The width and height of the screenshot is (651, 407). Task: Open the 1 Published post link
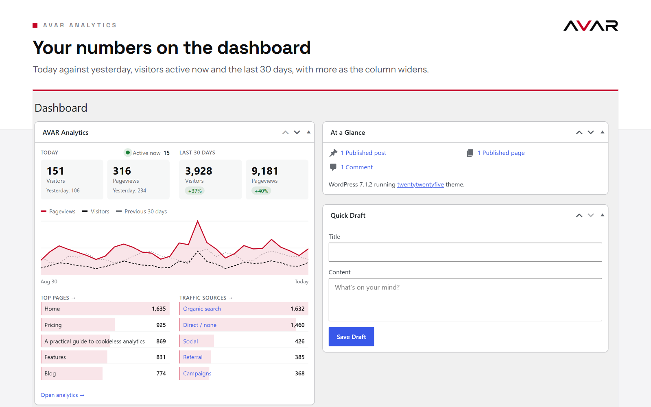363,153
